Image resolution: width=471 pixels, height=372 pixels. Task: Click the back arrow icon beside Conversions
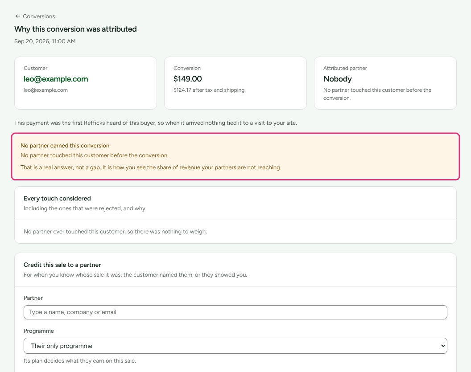click(x=18, y=16)
